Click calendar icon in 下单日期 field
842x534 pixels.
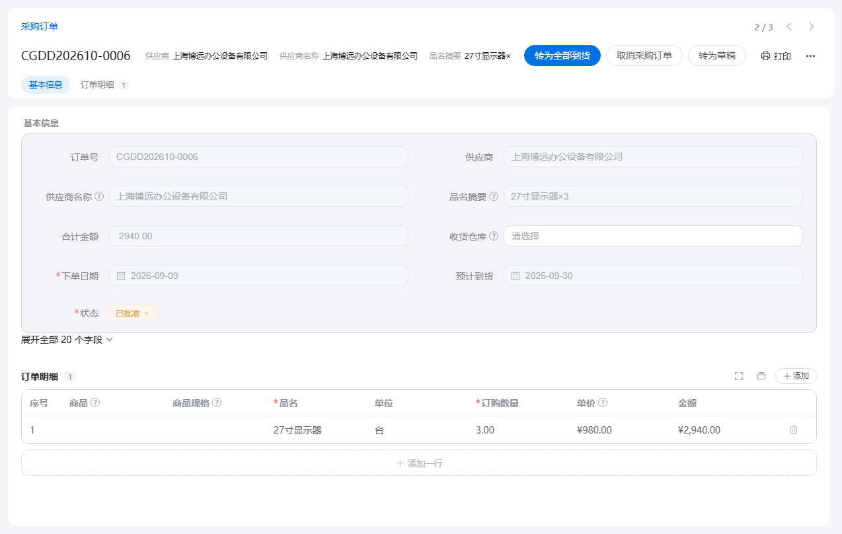(121, 276)
